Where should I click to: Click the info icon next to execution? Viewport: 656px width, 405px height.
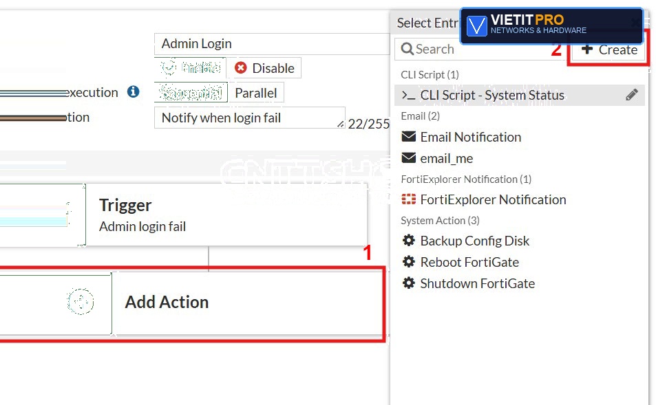pos(134,91)
